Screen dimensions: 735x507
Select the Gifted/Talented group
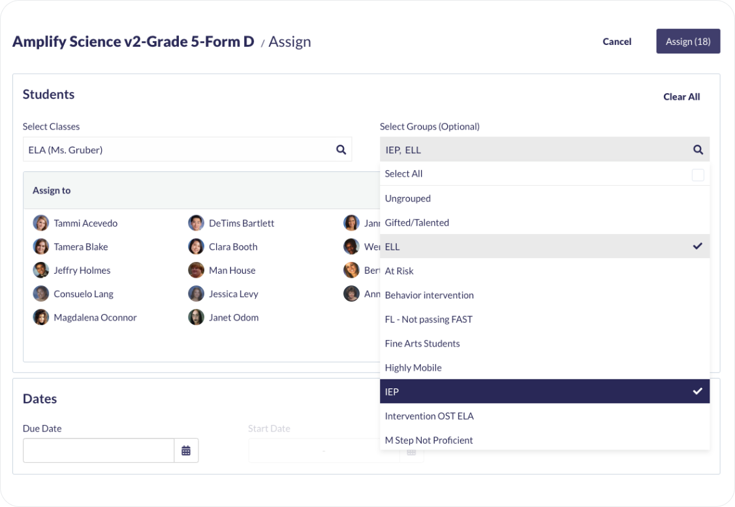544,222
